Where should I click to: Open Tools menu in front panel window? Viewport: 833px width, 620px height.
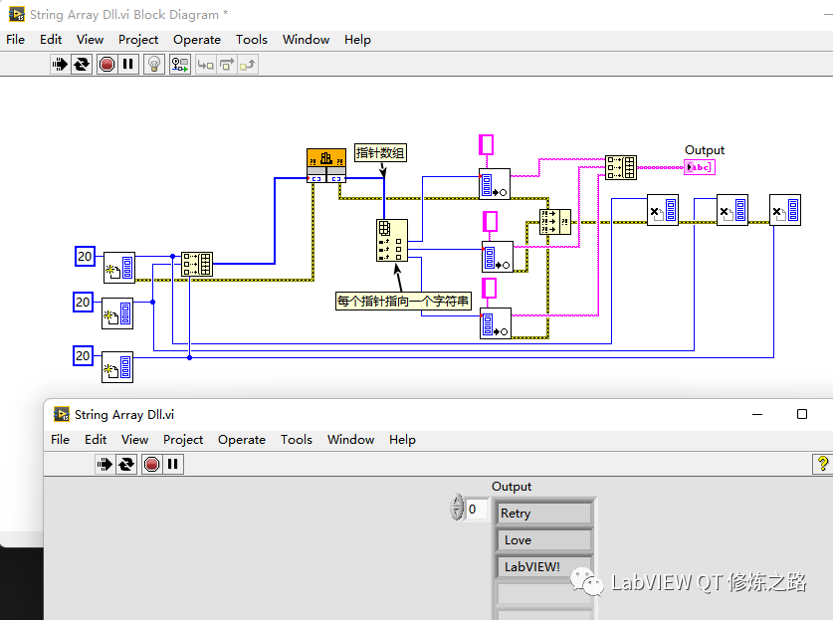pyautogui.click(x=296, y=439)
